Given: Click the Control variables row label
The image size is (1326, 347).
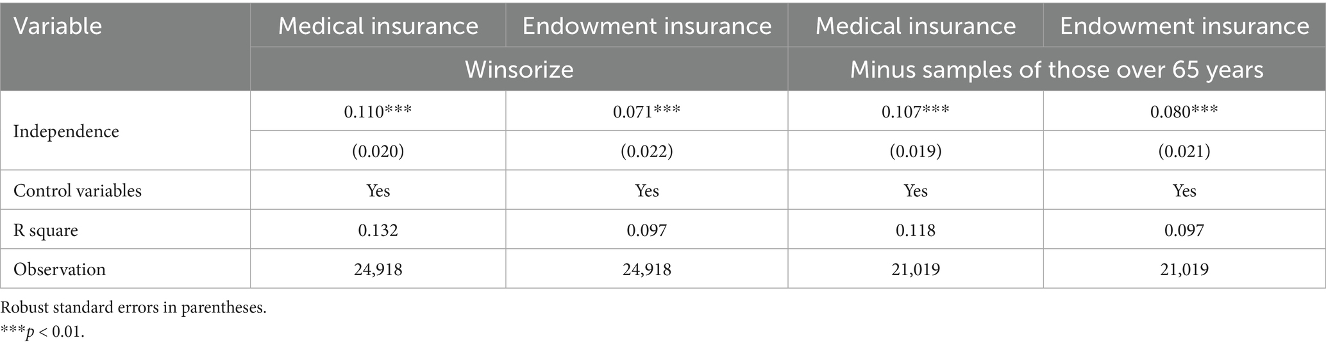Looking at the screenshot, I should tap(78, 191).
